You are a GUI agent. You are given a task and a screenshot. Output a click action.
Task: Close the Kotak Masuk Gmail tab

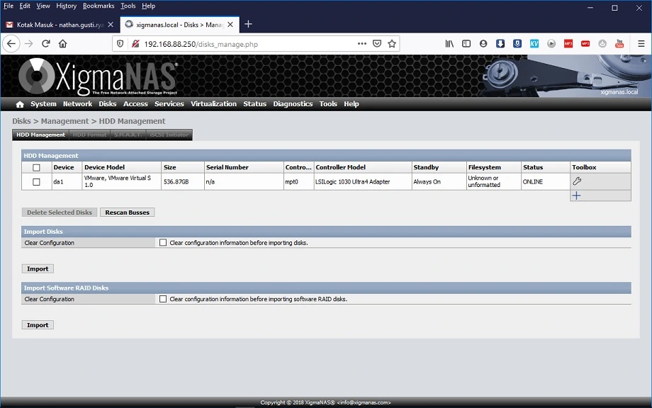click(111, 25)
